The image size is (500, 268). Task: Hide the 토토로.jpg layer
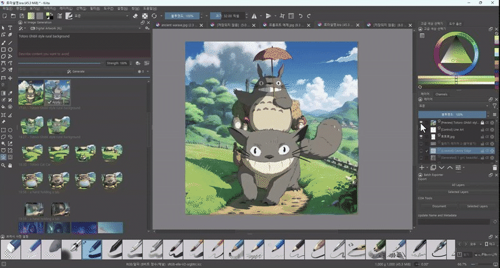(422, 137)
